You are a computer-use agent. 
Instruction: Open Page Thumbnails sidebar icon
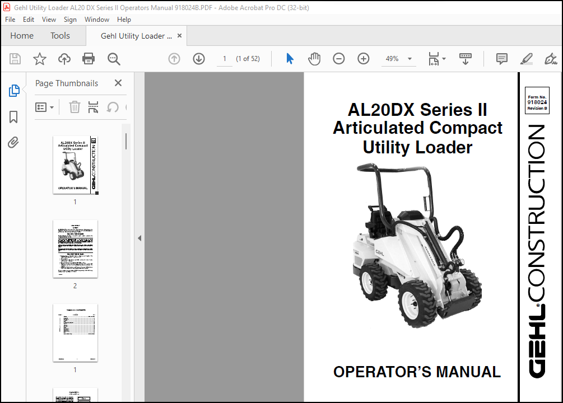[14, 91]
